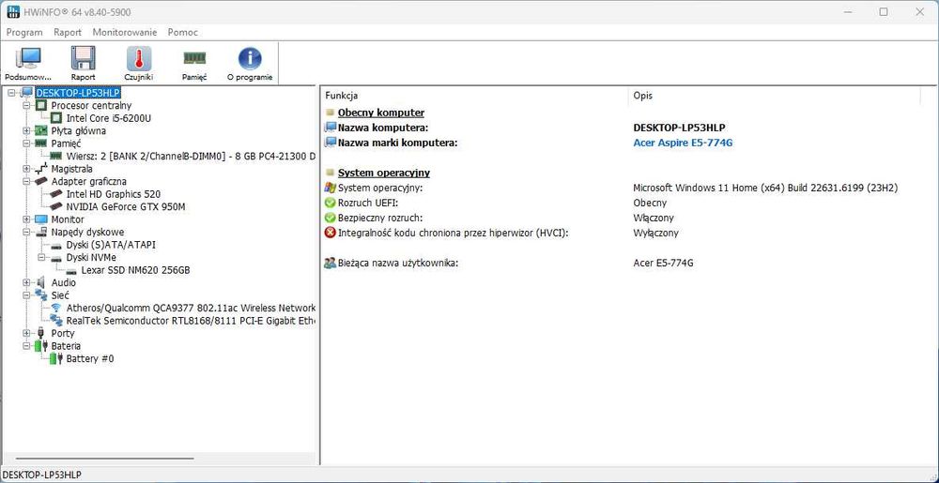Screen dimensions: 939x483
Task: Click the Płyta główna motherboard icon
Action: point(41,131)
